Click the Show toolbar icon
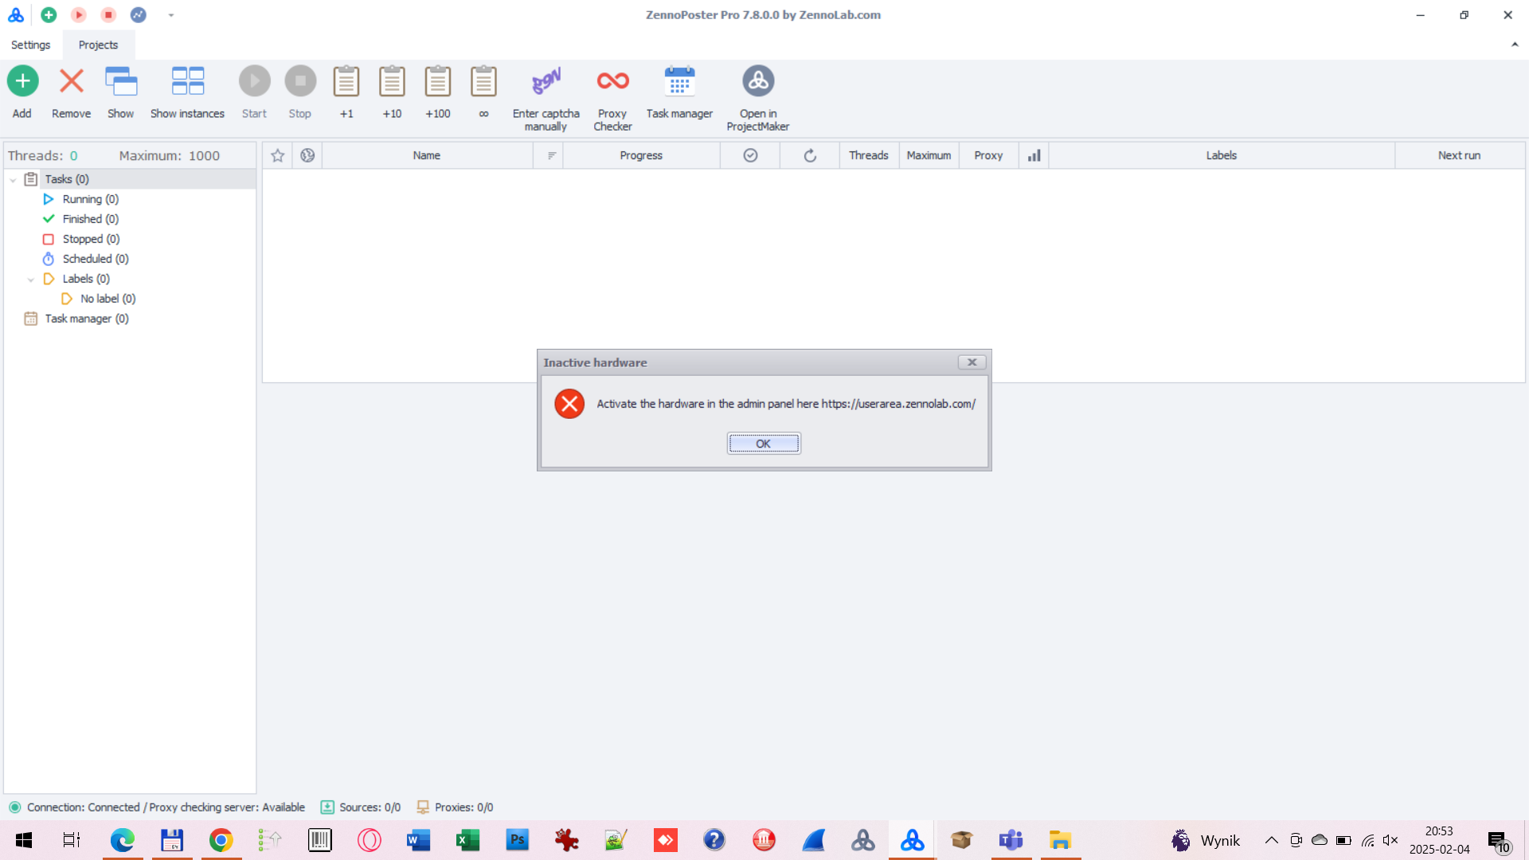 pos(121,92)
